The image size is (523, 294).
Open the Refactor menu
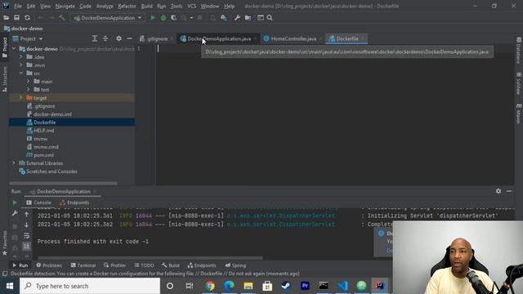click(x=127, y=6)
